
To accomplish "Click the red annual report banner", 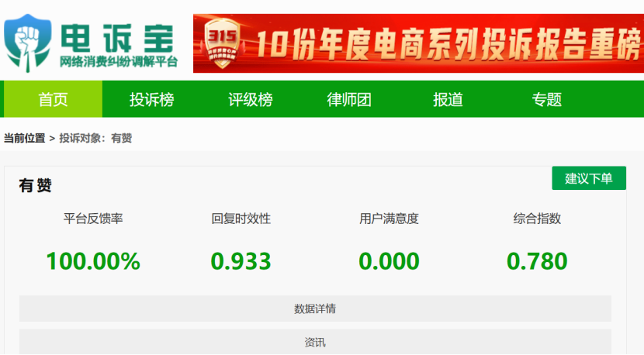I will pos(418,43).
